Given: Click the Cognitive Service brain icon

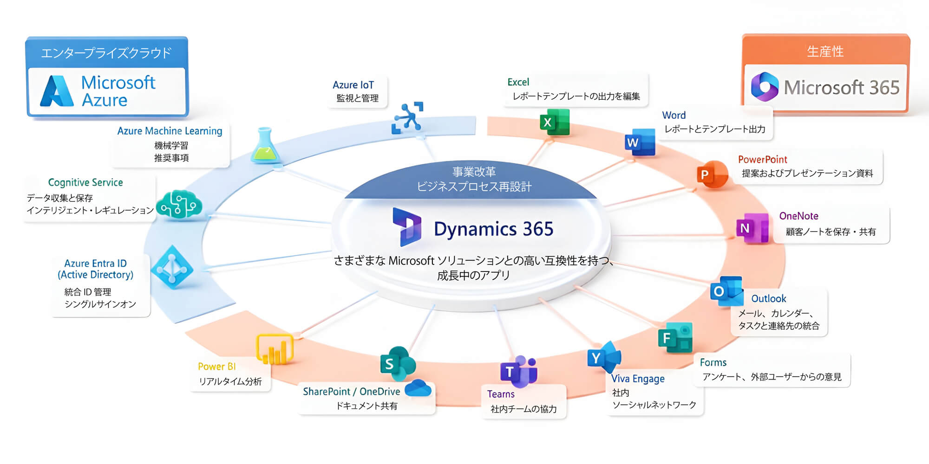Looking at the screenshot, I should 179,204.
